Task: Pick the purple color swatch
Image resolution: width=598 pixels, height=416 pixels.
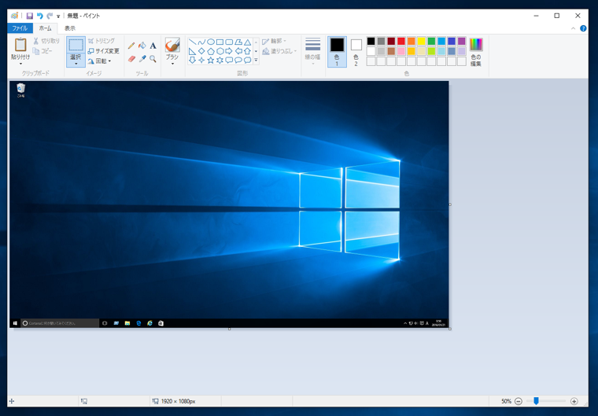Action: pyautogui.click(x=461, y=41)
